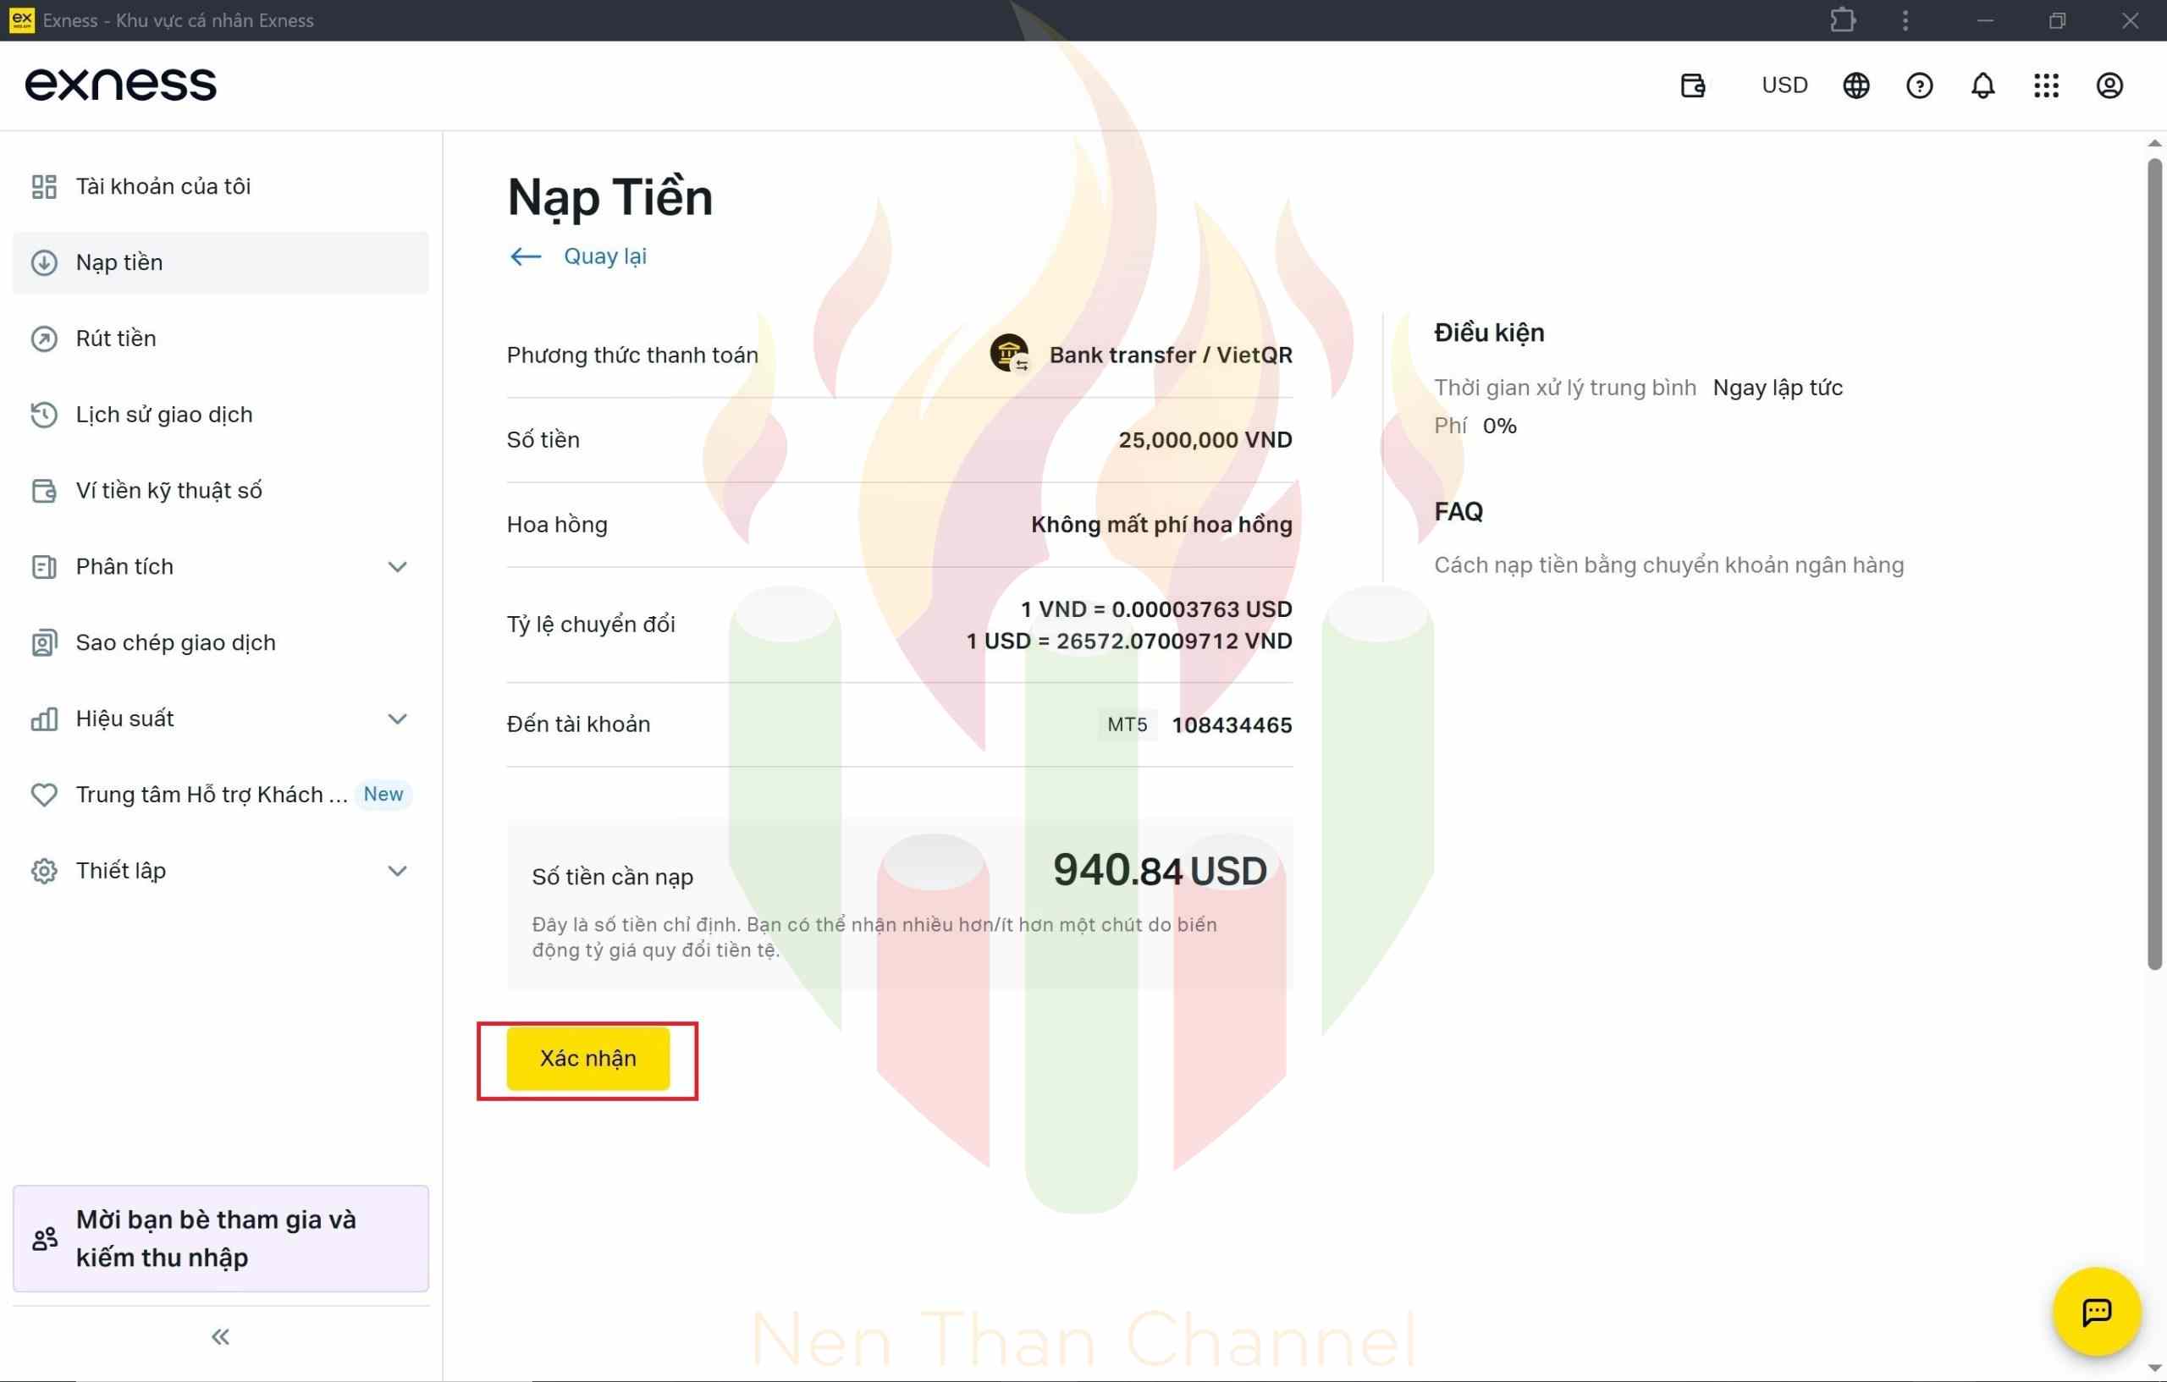Click the Tài khoản của tôi grid icon
The image size is (2167, 1382).
tap(44, 186)
